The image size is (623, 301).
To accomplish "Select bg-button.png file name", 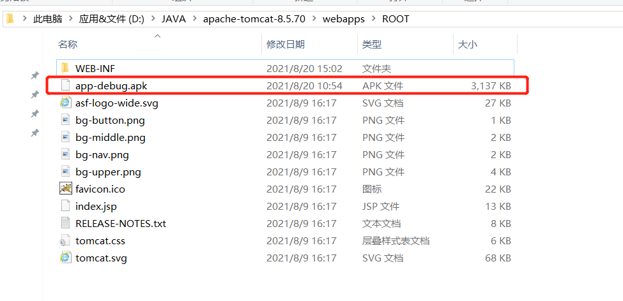I will pyautogui.click(x=110, y=120).
